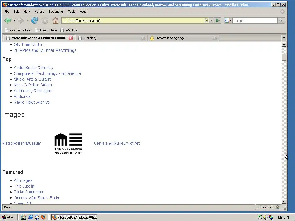Viewport: 295px width, 221px height.
Task: Open the Old Time Radio link
Action: tap(28, 45)
